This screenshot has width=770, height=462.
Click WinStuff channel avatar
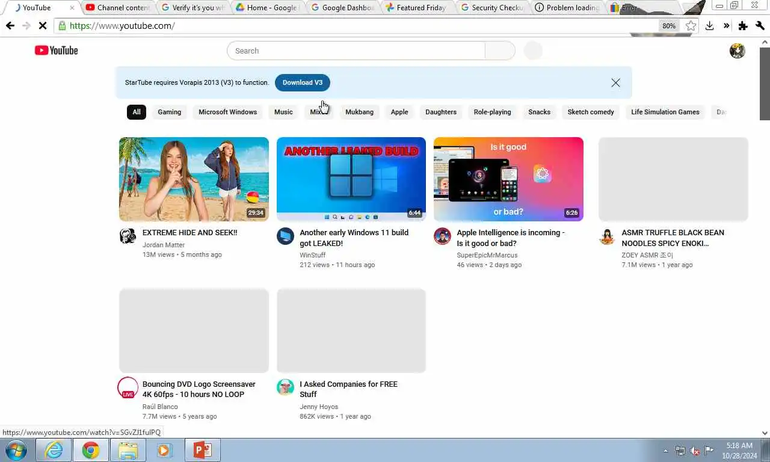click(285, 236)
